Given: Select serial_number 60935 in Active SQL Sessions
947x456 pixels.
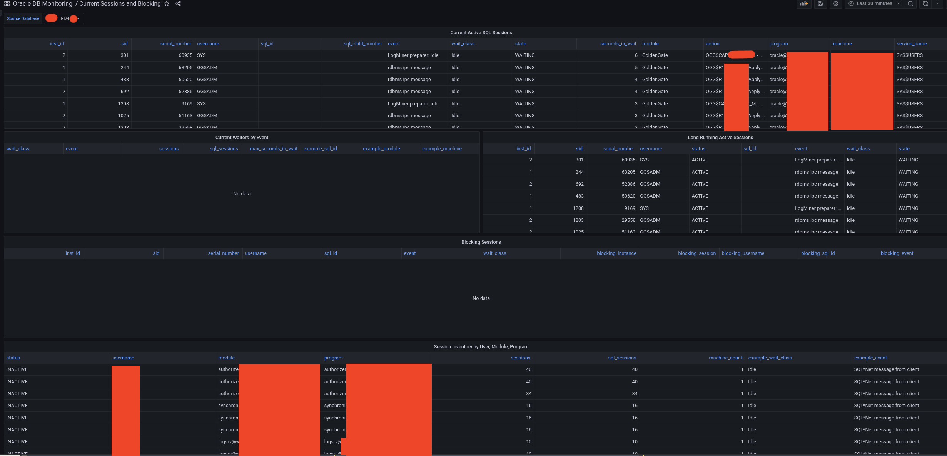Looking at the screenshot, I should [185, 55].
